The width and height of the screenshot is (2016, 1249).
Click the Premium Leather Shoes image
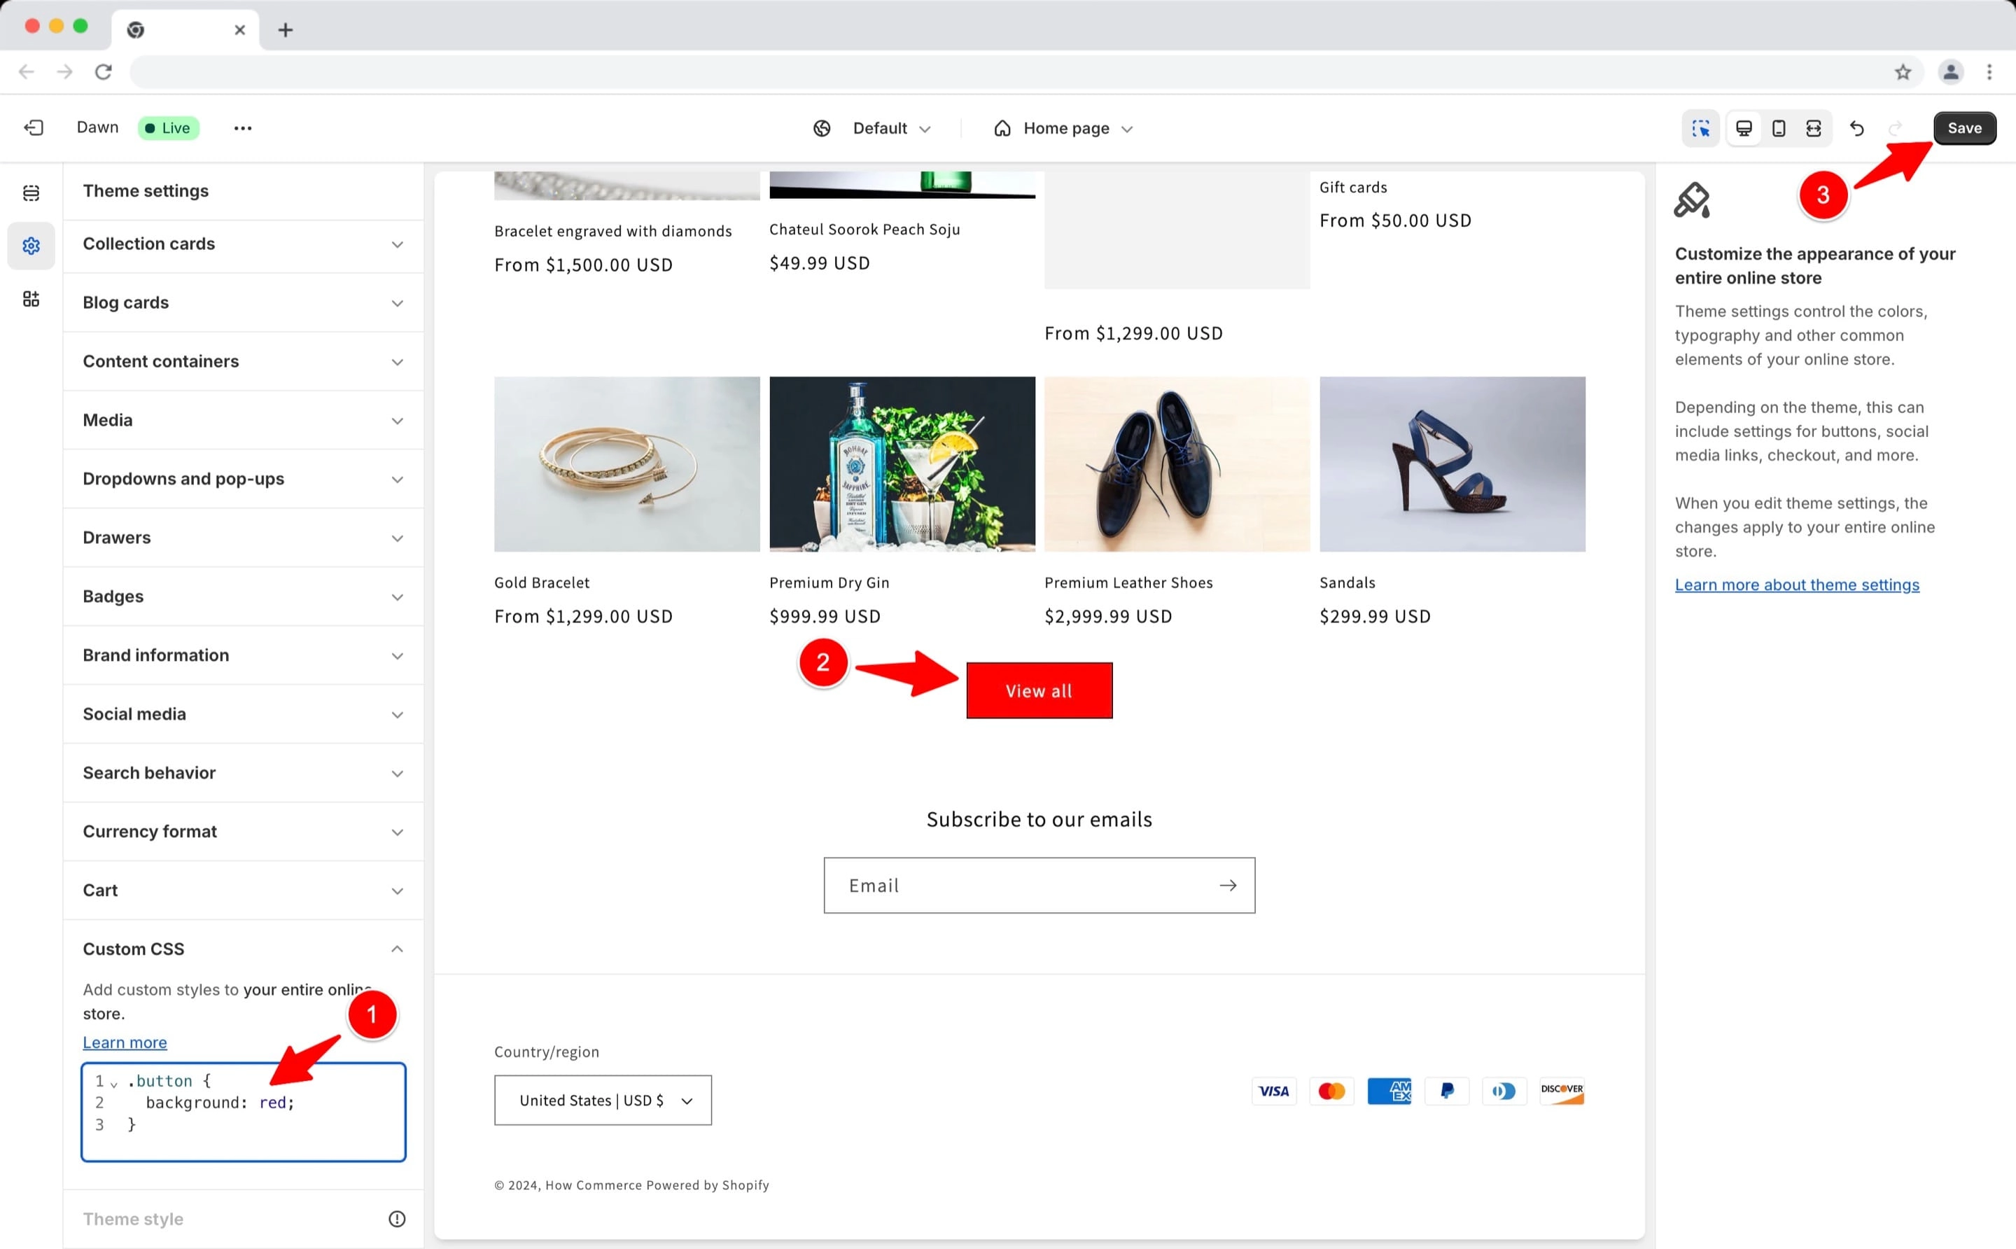[1177, 464]
